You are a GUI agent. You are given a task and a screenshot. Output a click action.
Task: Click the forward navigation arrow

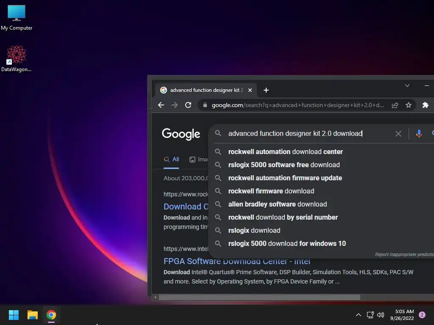(175, 105)
